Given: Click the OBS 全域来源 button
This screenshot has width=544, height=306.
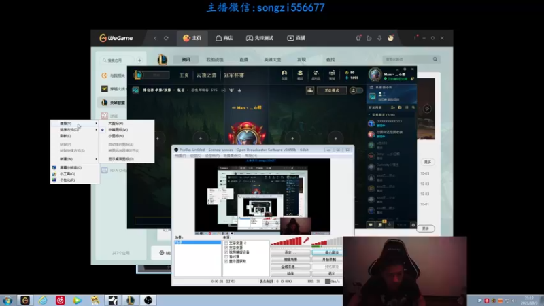Looking at the screenshot, I should (x=290, y=267).
